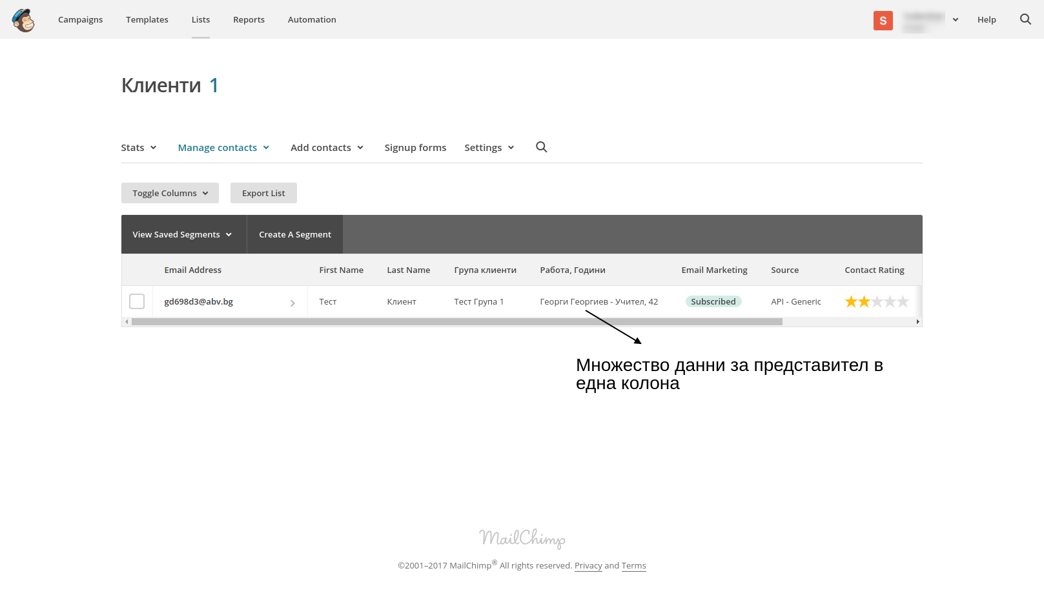Click the Subscribed status badge
This screenshot has height=604, width=1044.
(x=713, y=301)
